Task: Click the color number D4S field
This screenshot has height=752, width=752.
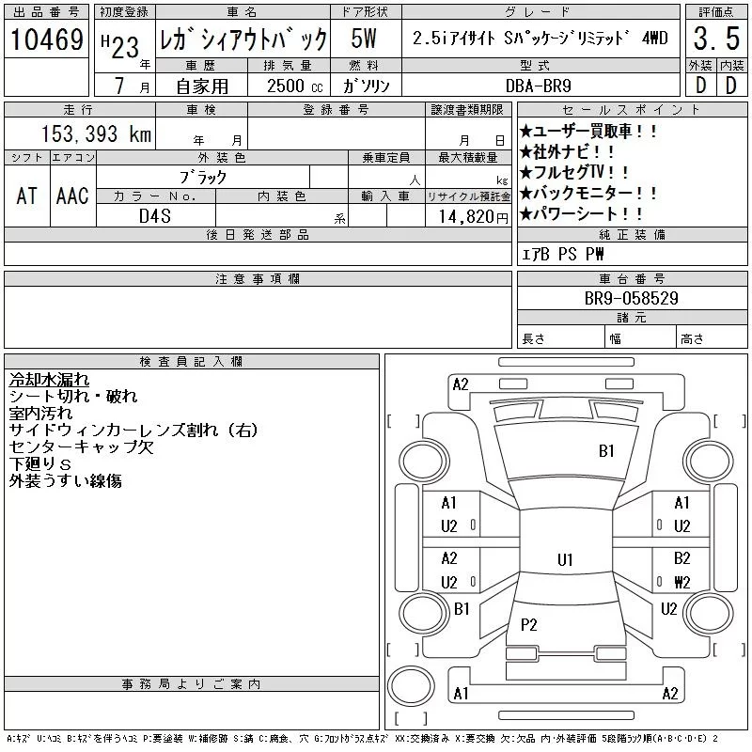Action: coord(155,216)
